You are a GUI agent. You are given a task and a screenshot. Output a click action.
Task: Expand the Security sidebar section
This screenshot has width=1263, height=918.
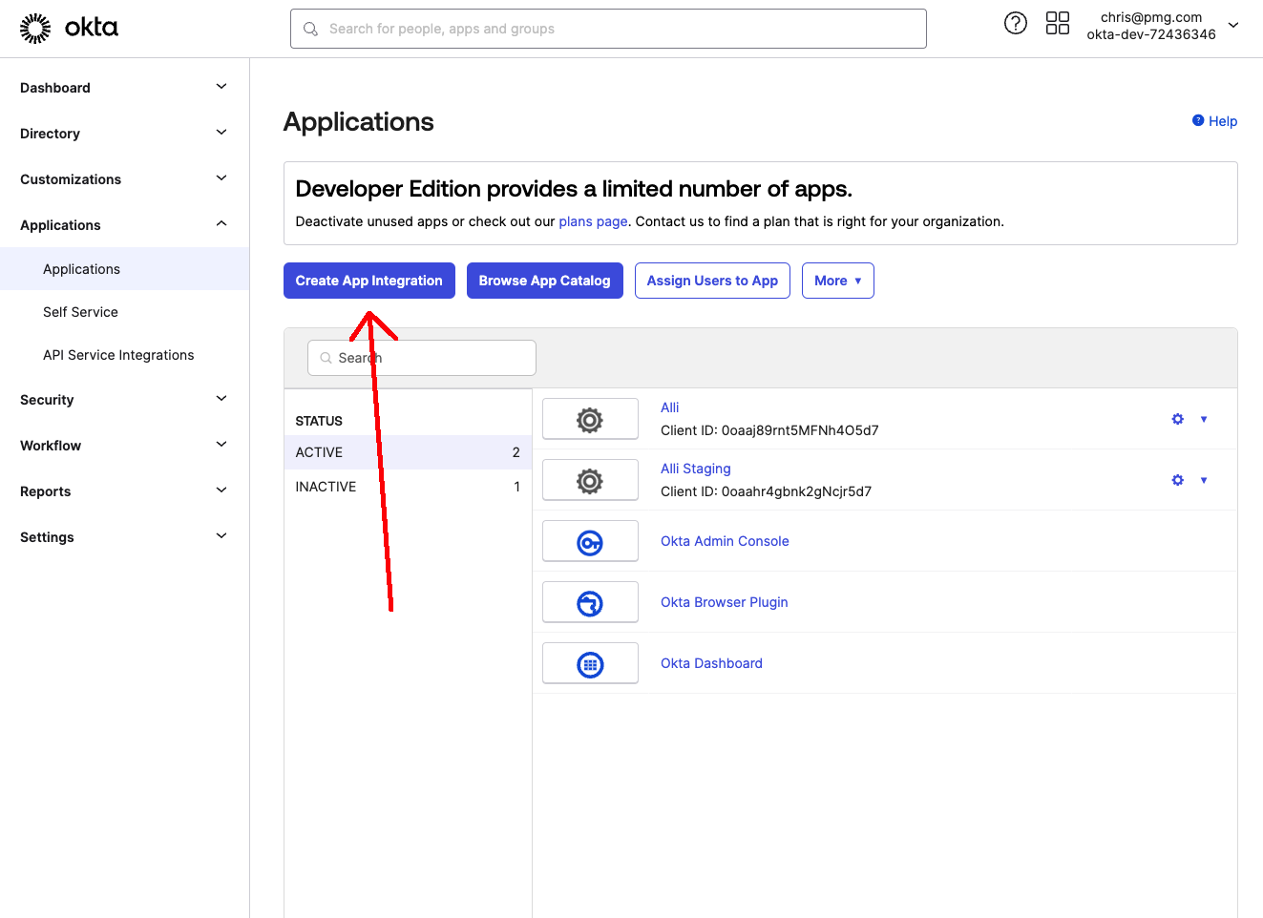tap(124, 400)
